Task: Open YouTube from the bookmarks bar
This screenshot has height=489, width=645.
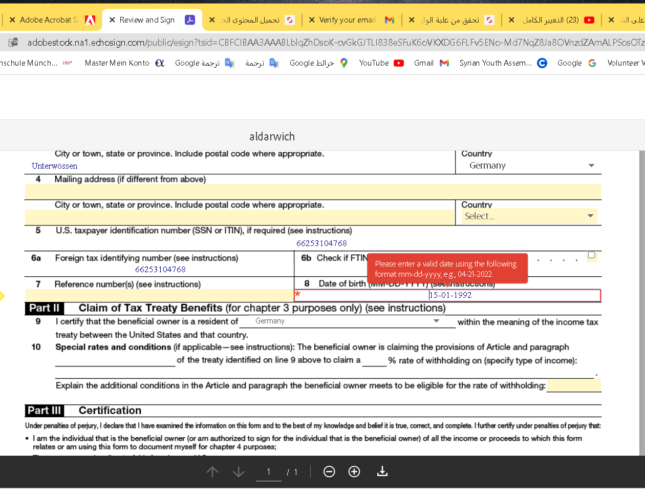Action: pos(374,63)
